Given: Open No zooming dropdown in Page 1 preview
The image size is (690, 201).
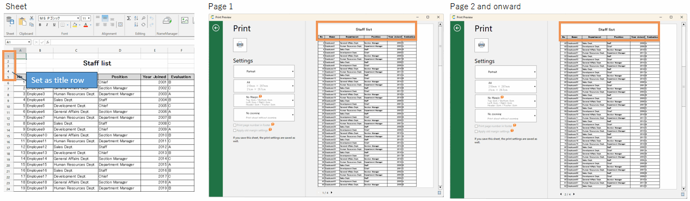Looking at the screenshot, I should pos(264,115).
